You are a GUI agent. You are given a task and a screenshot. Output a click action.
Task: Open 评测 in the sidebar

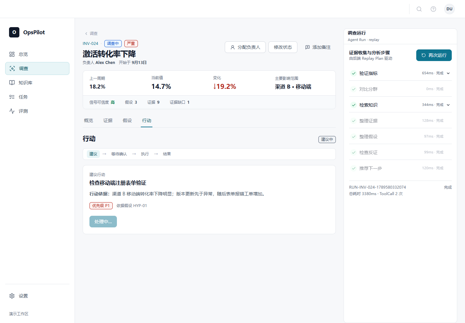pos(37,111)
